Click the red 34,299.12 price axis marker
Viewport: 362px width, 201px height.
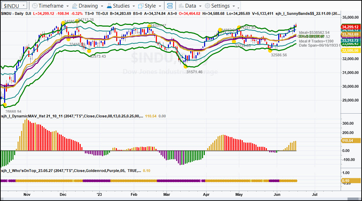click(x=350, y=27)
